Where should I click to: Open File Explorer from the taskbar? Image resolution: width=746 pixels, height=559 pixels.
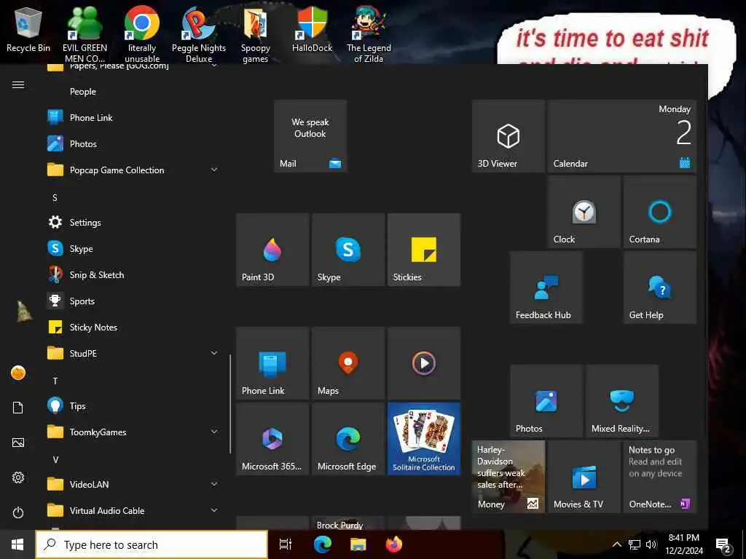pos(358,544)
